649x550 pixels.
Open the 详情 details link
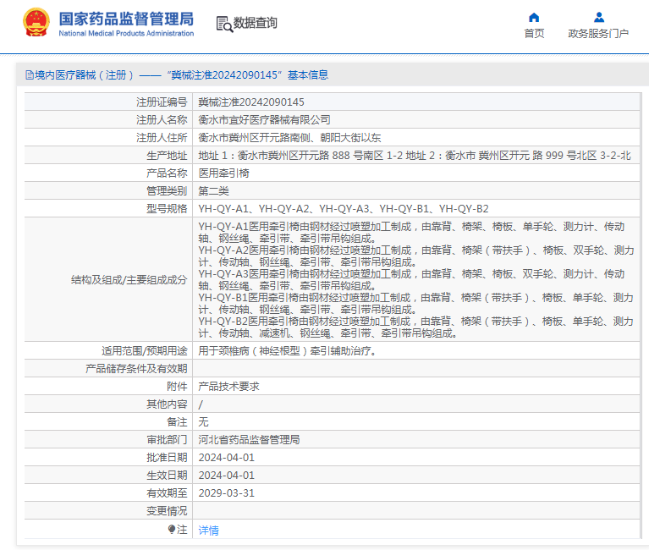[x=208, y=531]
